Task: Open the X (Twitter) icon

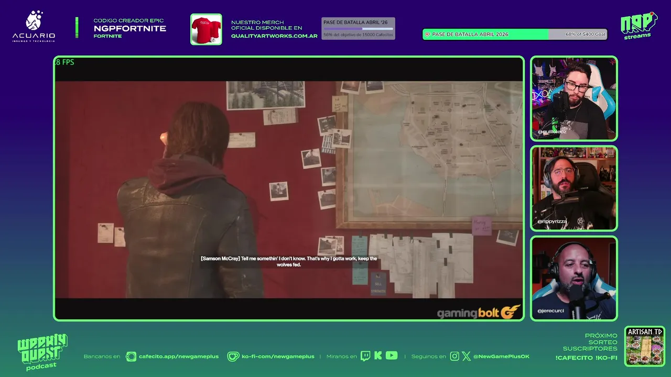Action: coord(466,357)
